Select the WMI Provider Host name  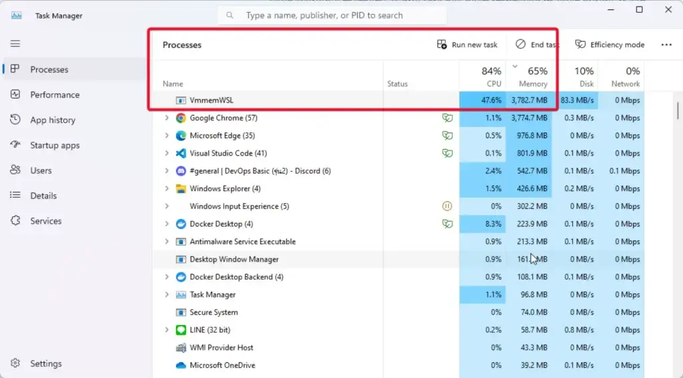221,347
